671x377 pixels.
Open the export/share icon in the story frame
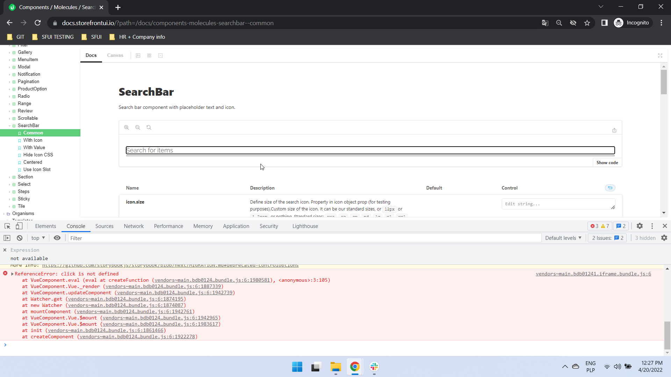tap(615, 130)
